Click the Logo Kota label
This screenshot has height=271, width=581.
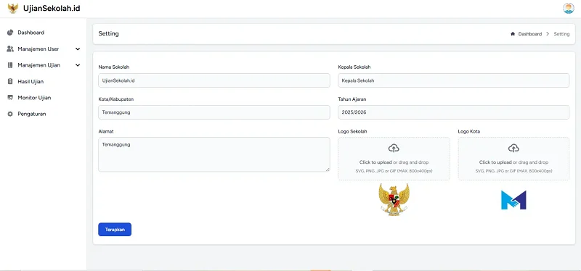pyautogui.click(x=469, y=131)
